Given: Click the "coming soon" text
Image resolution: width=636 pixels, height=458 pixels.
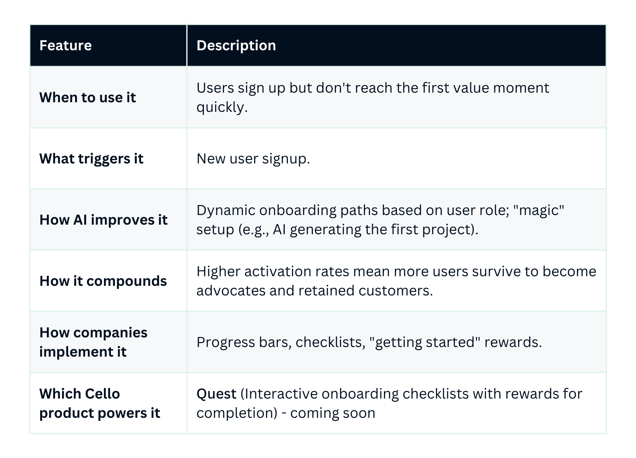Looking at the screenshot, I should 332,413.
